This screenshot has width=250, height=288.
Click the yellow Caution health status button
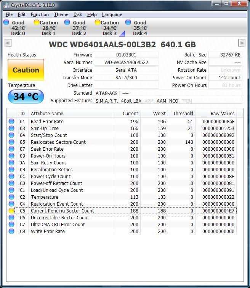coord(26,70)
